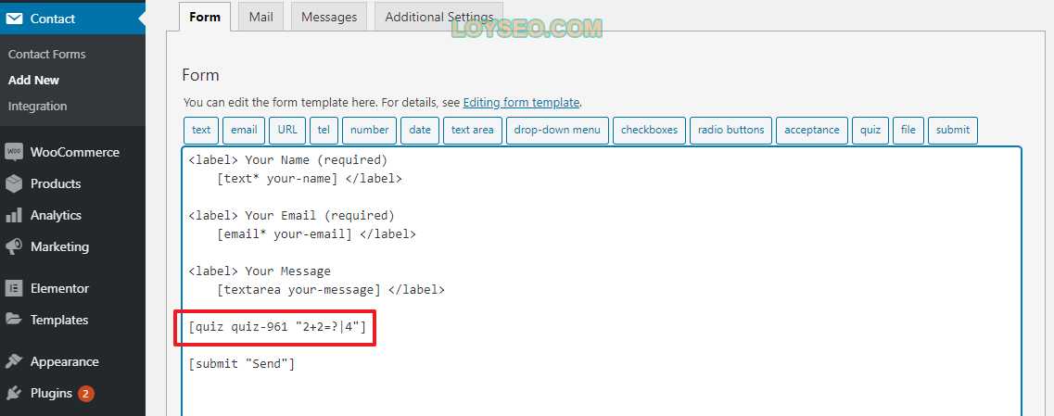Follow the Editing form template link
The width and height of the screenshot is (1054, 416).
pos(521,103)
